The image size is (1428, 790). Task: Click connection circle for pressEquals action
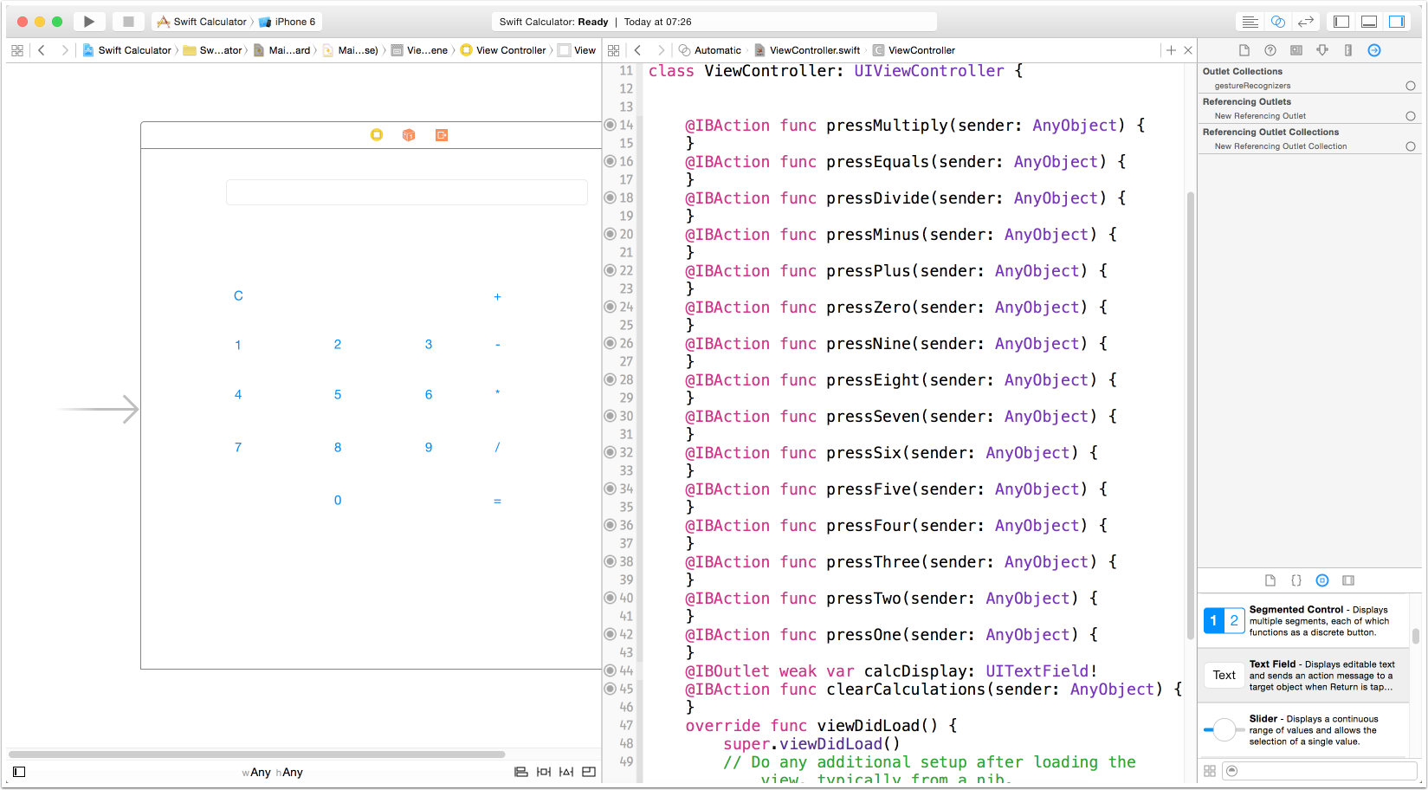(x=610, y=161)
